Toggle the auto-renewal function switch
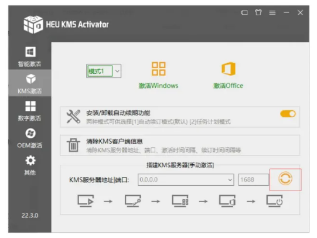Image resolution: width=317 pixels, height=238 pixels. click(x=288, y=114)
